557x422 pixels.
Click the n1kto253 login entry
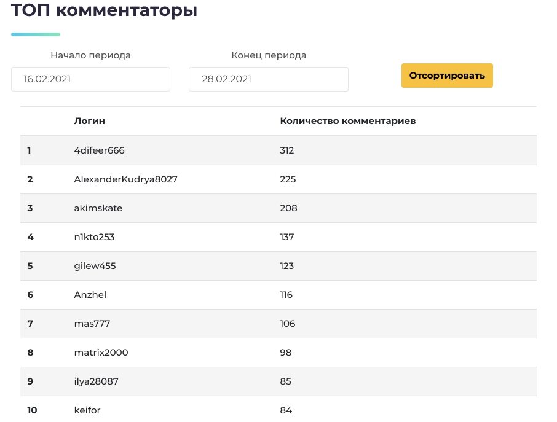(x=94, y=237)
